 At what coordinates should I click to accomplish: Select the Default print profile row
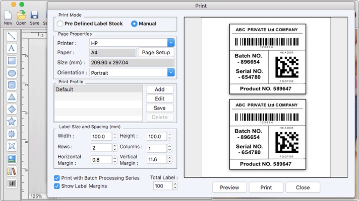98,89
